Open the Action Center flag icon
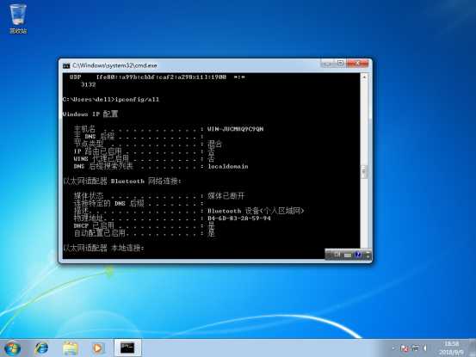Screen dimensions: 476x357 (x=405, y=348)
